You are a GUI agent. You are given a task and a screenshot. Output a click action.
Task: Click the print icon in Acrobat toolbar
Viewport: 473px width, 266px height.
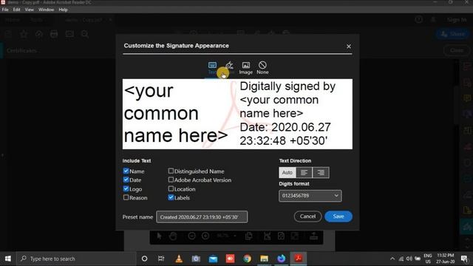click(54, 34)
